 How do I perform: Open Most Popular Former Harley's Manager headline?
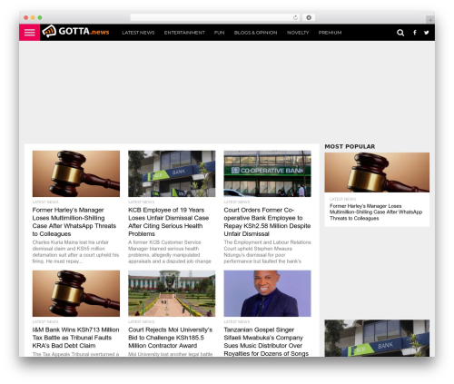click(376, 212)
